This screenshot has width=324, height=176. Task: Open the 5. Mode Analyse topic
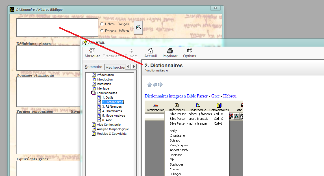114,116
